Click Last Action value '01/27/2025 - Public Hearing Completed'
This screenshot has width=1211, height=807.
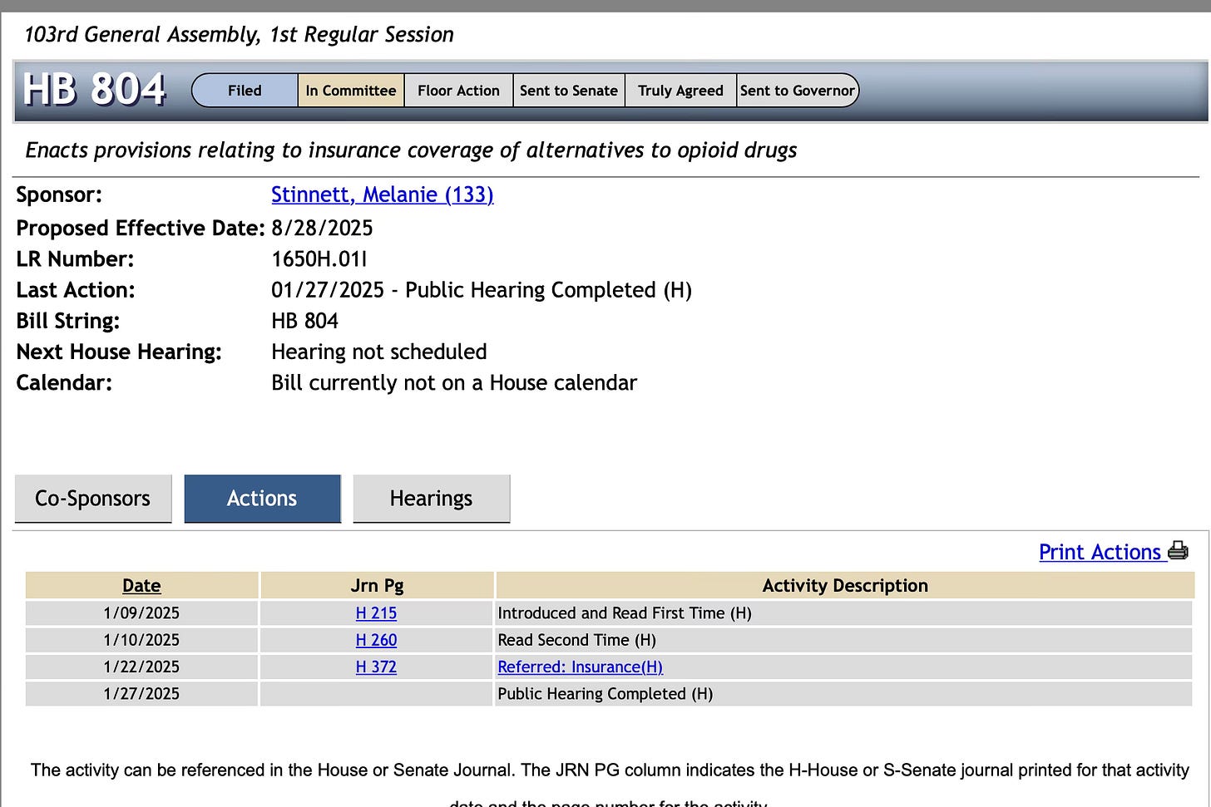482,290
